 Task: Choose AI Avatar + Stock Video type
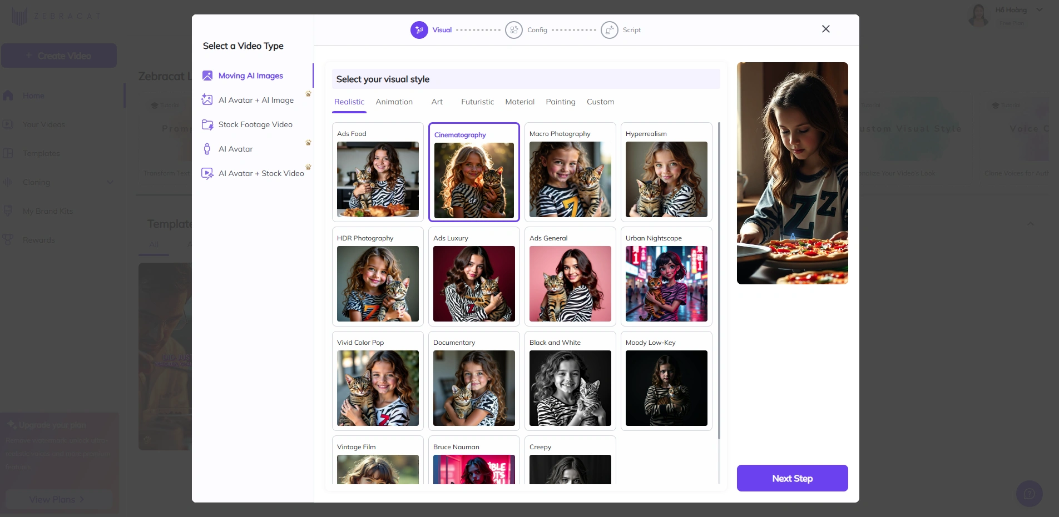[x=253, y=173]
